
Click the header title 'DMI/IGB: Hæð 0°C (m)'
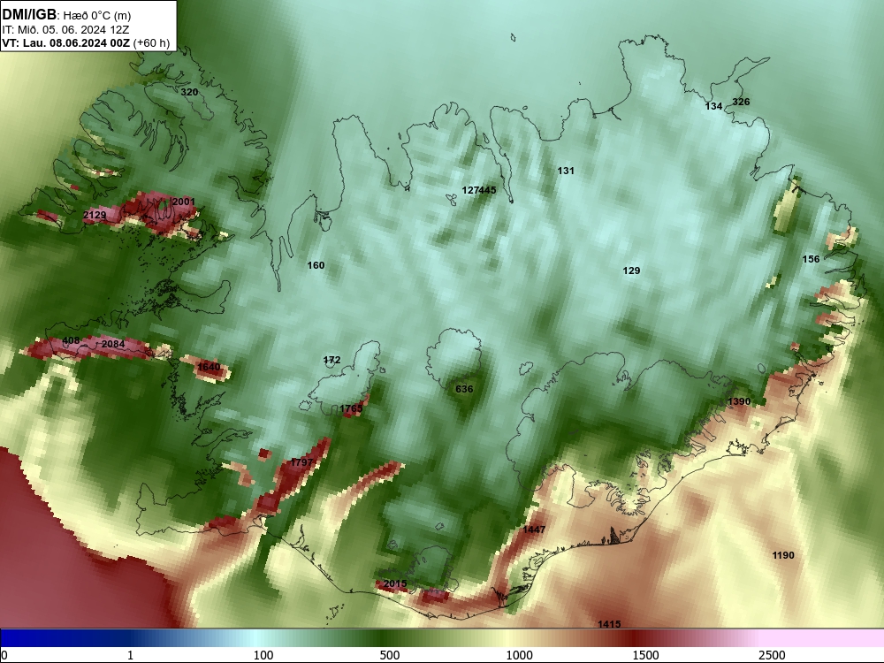point(66,15)
